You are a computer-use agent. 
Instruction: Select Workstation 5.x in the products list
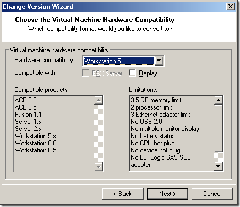click(x=35, y=136)
